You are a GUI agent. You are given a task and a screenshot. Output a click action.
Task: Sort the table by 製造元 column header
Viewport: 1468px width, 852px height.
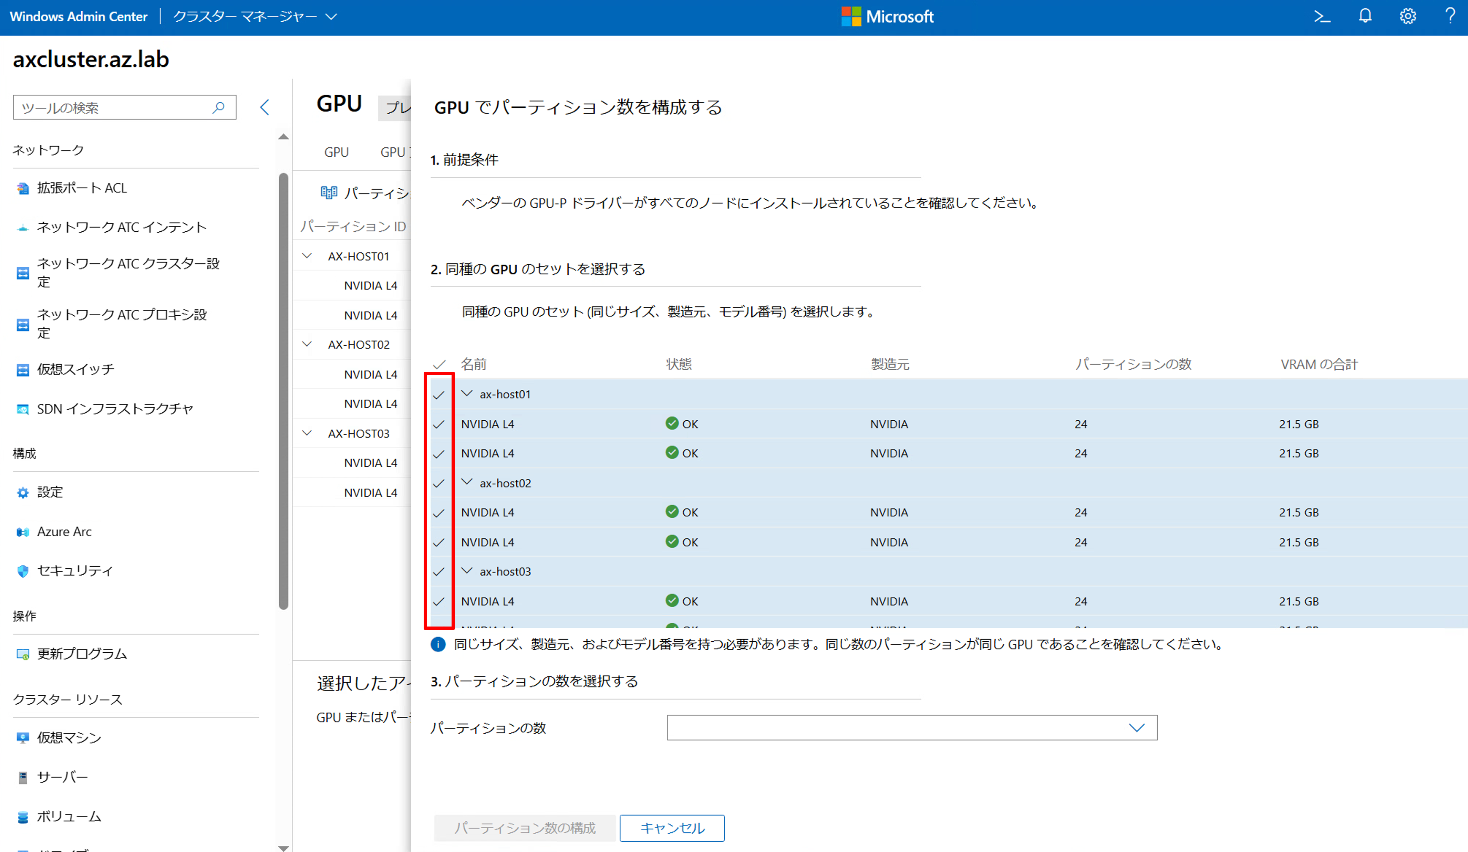pyautogui.click(x=890, y=365)
